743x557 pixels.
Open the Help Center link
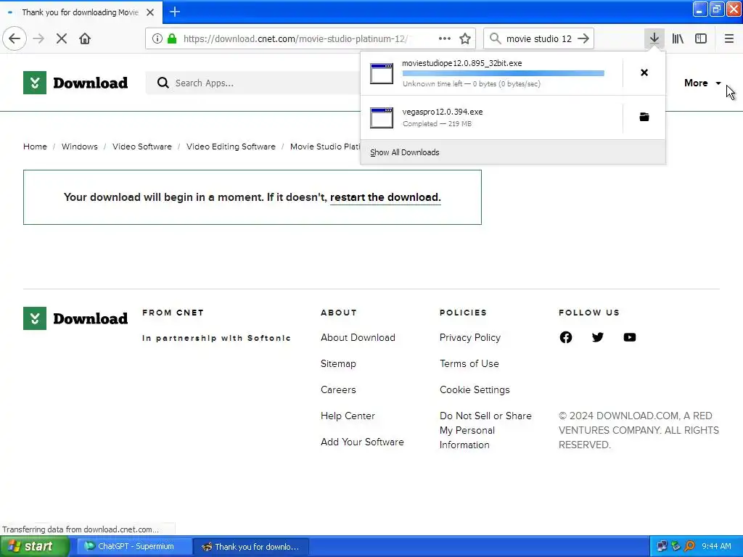tap(348, 416)
